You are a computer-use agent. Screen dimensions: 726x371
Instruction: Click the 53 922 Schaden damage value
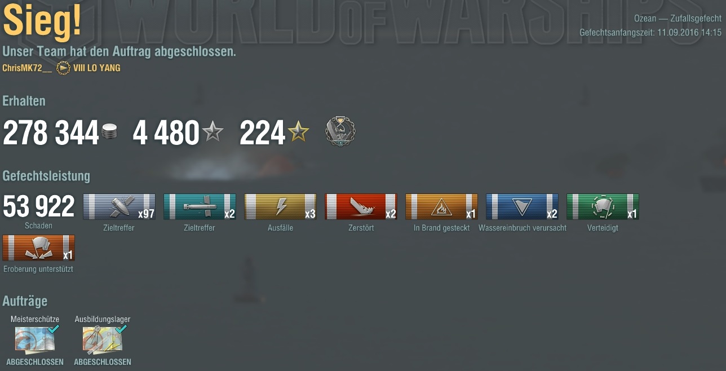coord(38,207)
